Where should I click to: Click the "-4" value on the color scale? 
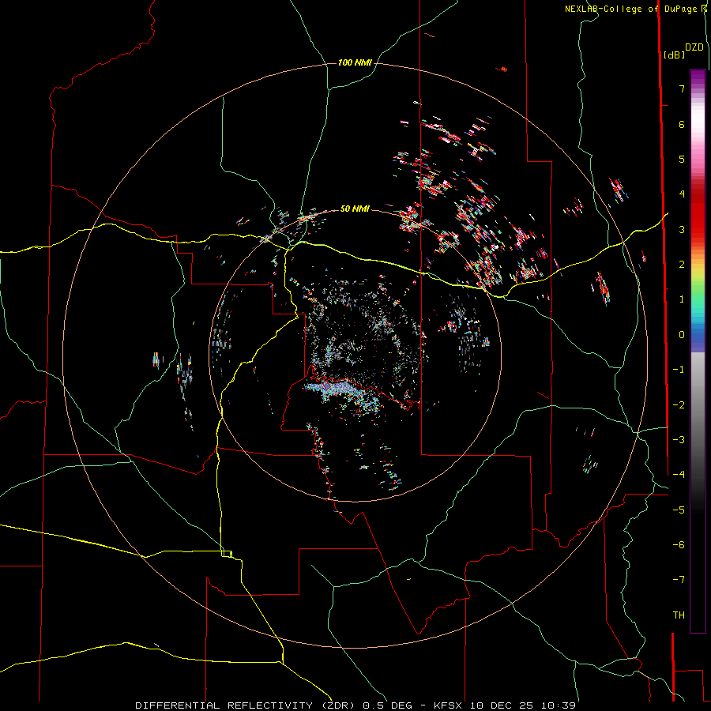pos(679,474)
